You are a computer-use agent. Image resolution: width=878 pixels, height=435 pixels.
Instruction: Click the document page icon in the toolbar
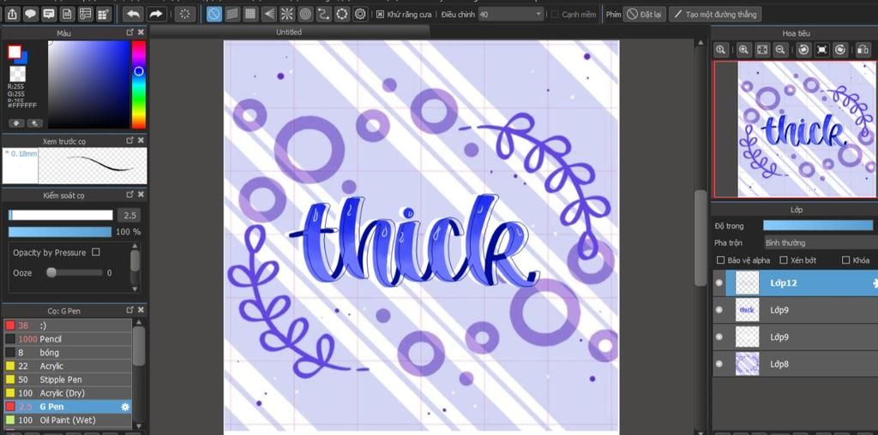coord(67,14)
